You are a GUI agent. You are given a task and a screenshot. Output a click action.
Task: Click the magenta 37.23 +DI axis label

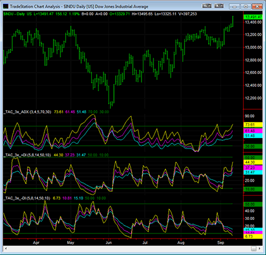click(x=253, y=168)
